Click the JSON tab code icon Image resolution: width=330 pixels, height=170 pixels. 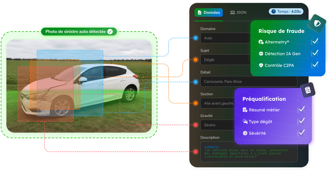point(232,12)
